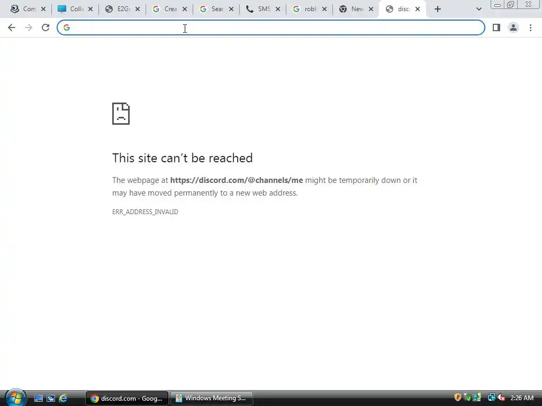This screenshot has height=406, width=542.
Task: Click the 2:26 AM taskbar clock
Action: (522, 398)
